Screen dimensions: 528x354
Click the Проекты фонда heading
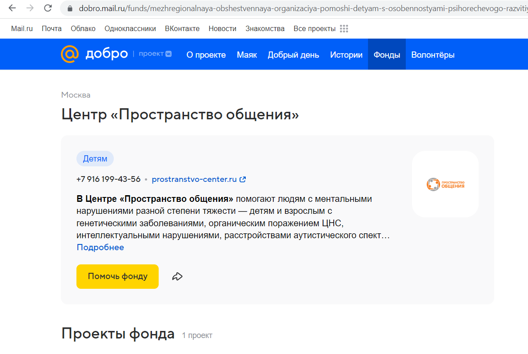point(118,334)
